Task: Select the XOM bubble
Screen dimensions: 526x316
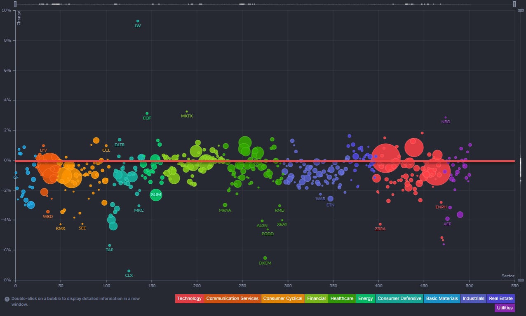Action: (156, 194)
